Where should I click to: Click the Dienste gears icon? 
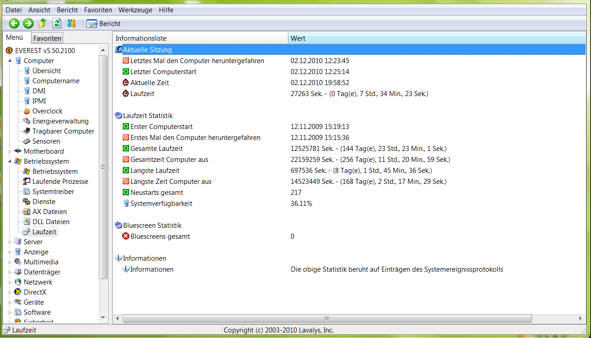coord(27,202)
